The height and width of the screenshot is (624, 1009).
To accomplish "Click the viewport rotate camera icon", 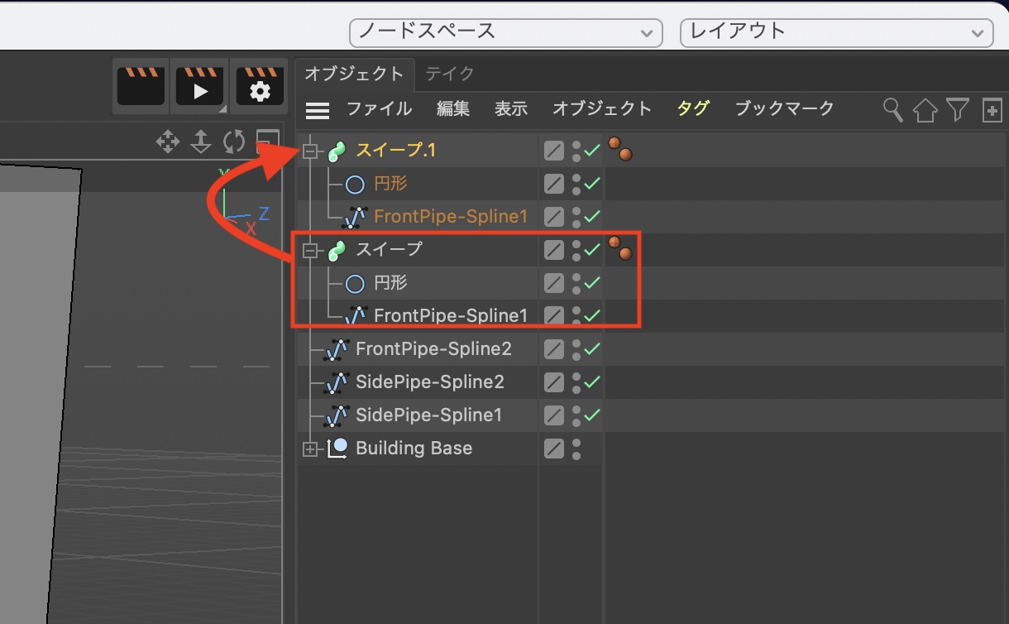I will point(234,142).
